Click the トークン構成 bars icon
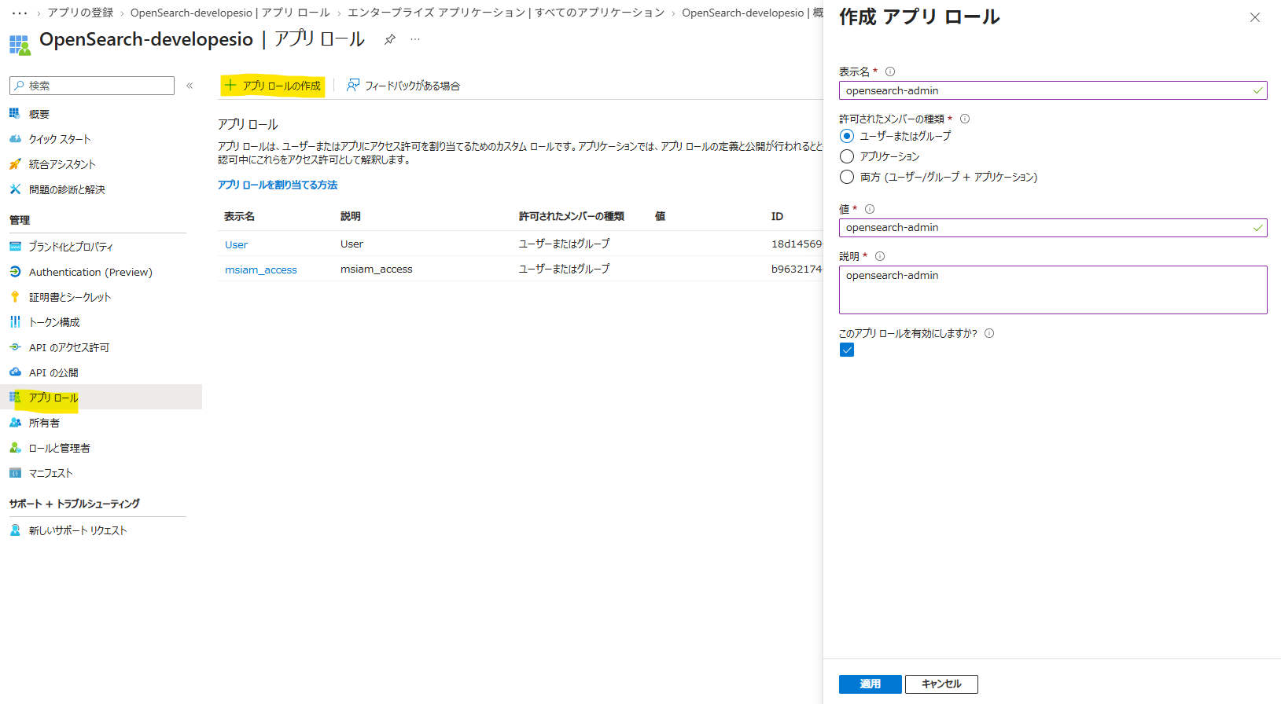This screenshot has width=1281, height=704. tap(15, 322)
